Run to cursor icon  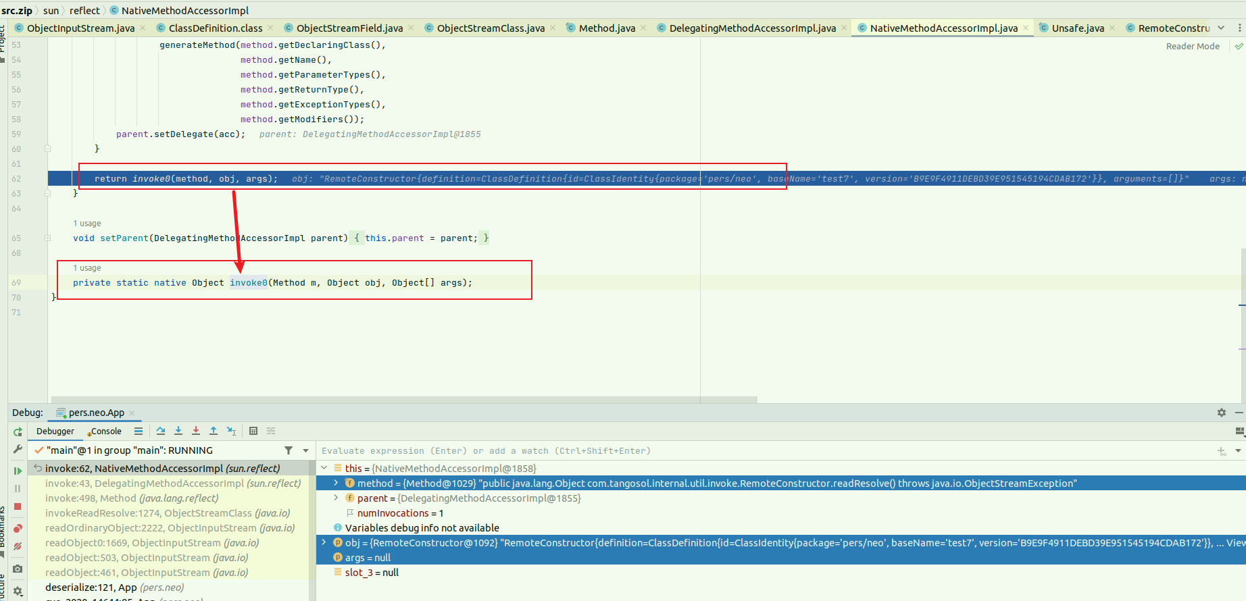tap(231, 431)
